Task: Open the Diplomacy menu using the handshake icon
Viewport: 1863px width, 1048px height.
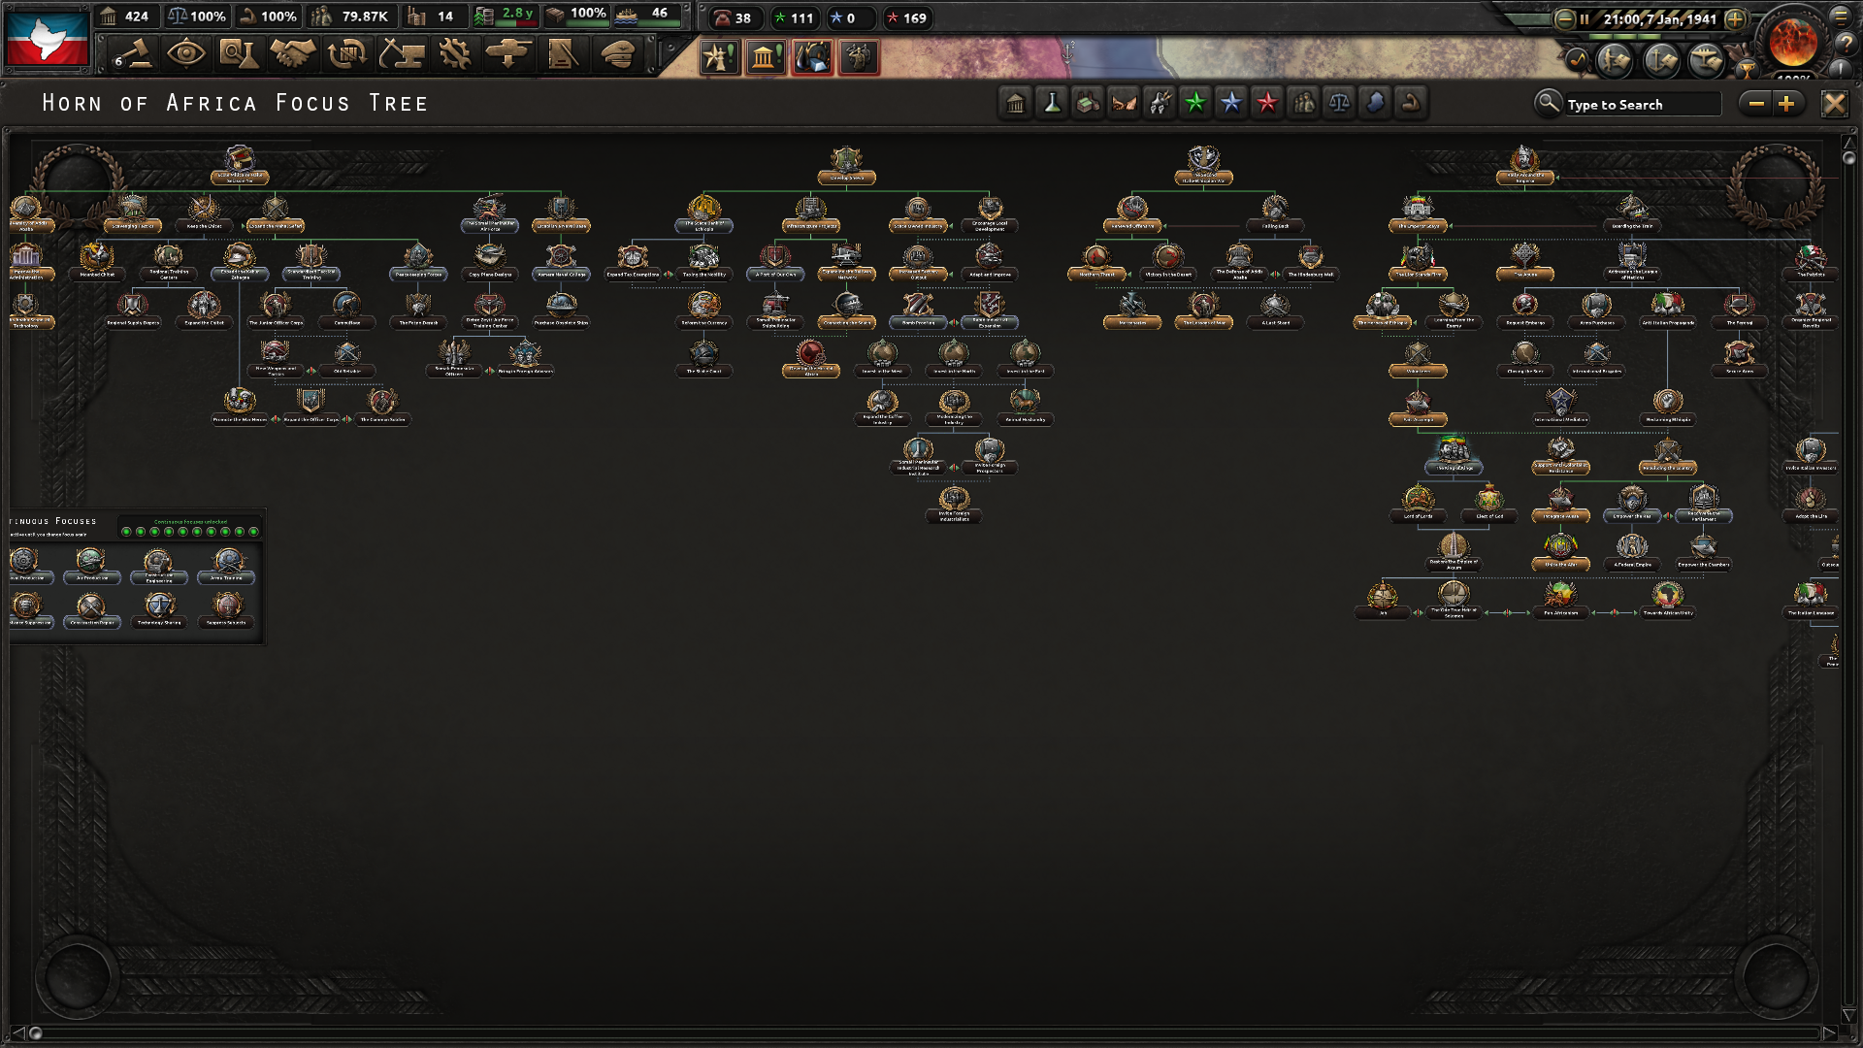Action: pos(292,55)
